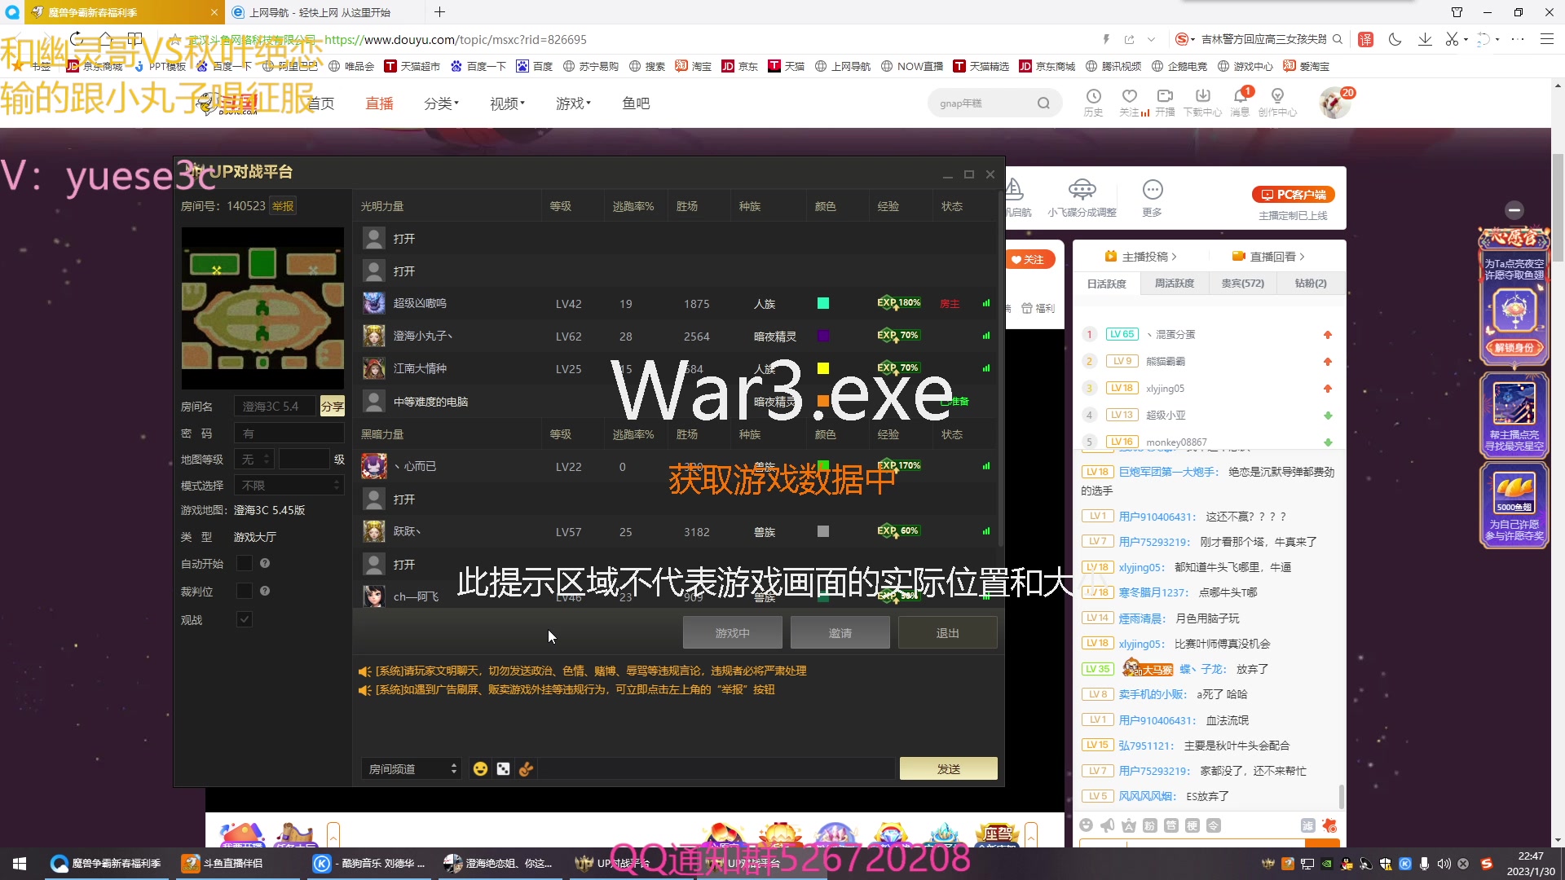
Task: Go to 直播 in Douyu navigation
Action: coord(379,103)
